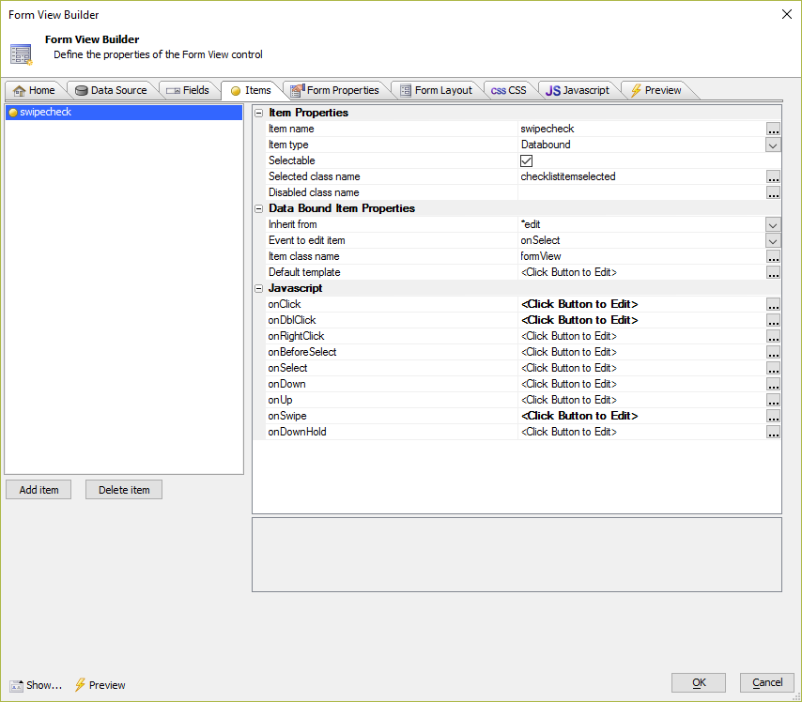The width and height of the screenshot is (802, 702).
Task: Click ellipsis button for Disabled class name
Action: [773, 192]
